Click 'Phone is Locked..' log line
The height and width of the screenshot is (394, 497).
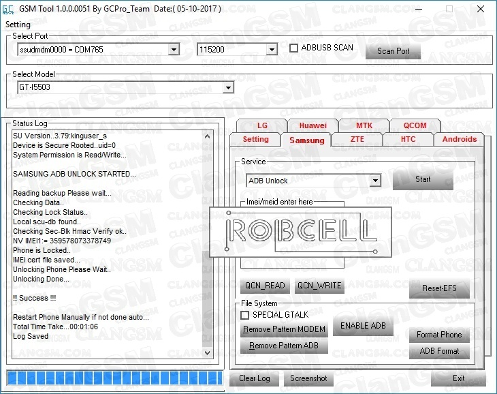pyautogui.click(x=42, y=250)
